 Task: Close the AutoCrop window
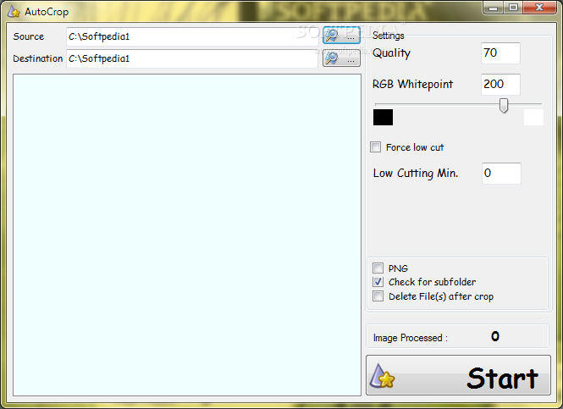pyautogui.click(x=539, y=8)
